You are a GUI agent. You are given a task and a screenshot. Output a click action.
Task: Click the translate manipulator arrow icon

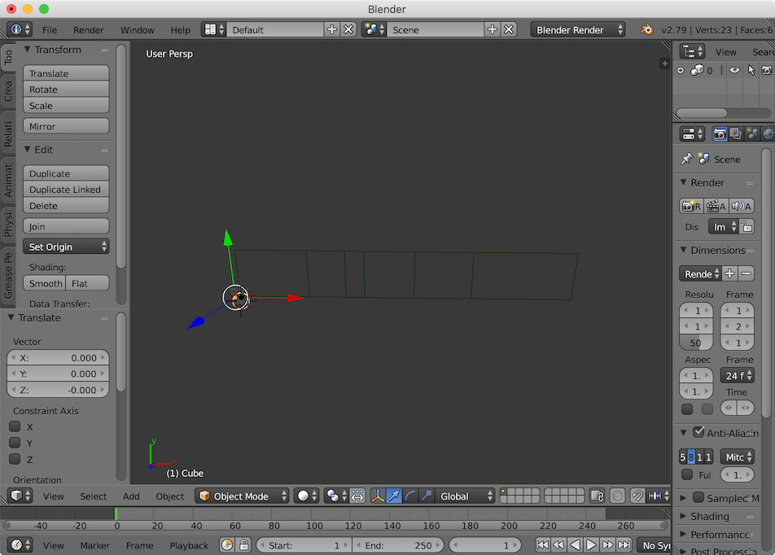click(394, 496)
